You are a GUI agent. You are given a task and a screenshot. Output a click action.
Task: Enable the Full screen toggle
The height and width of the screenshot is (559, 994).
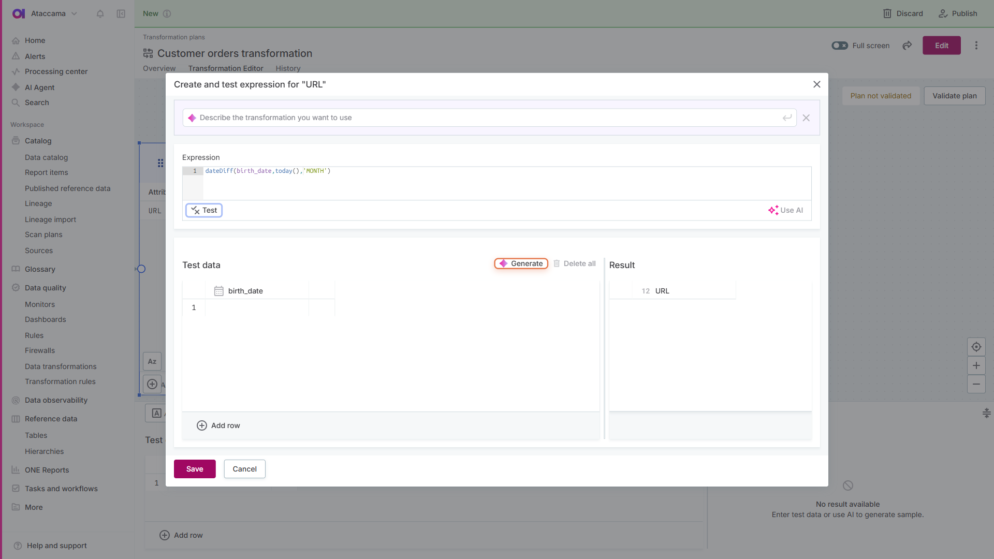839,46
